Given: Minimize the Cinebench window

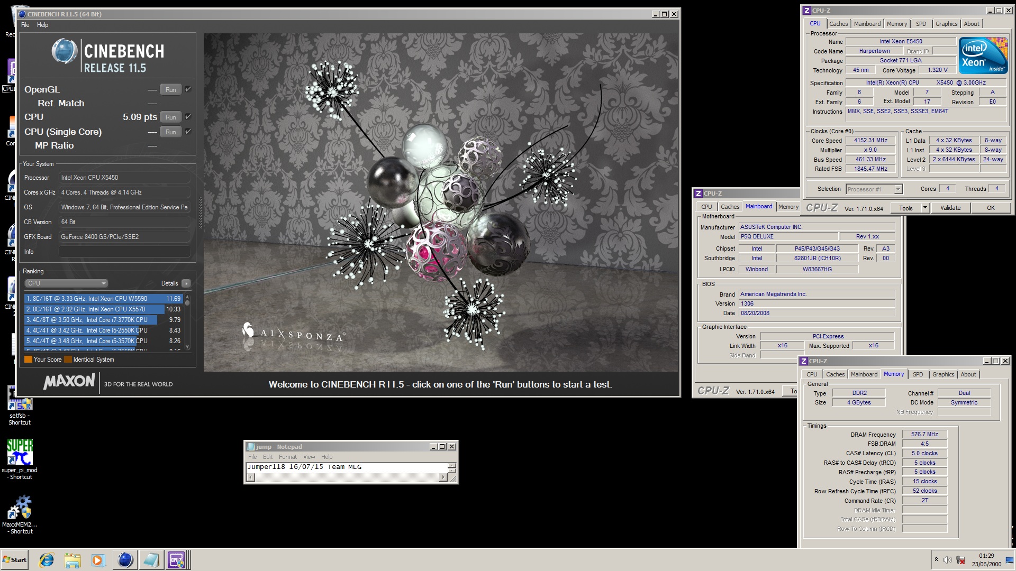Looking at the screenshot, I should 656,14.
